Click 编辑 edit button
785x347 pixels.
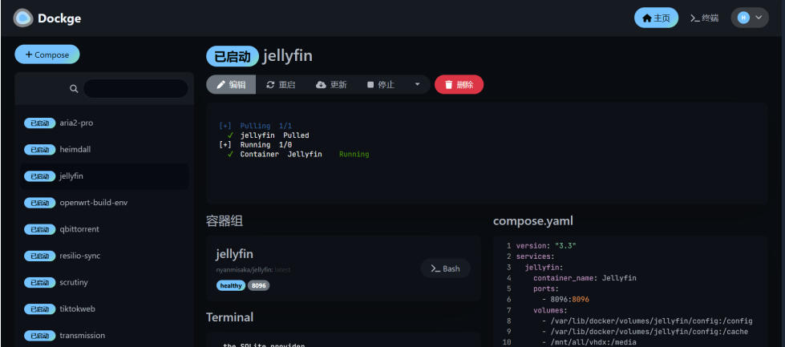(231, 84)
